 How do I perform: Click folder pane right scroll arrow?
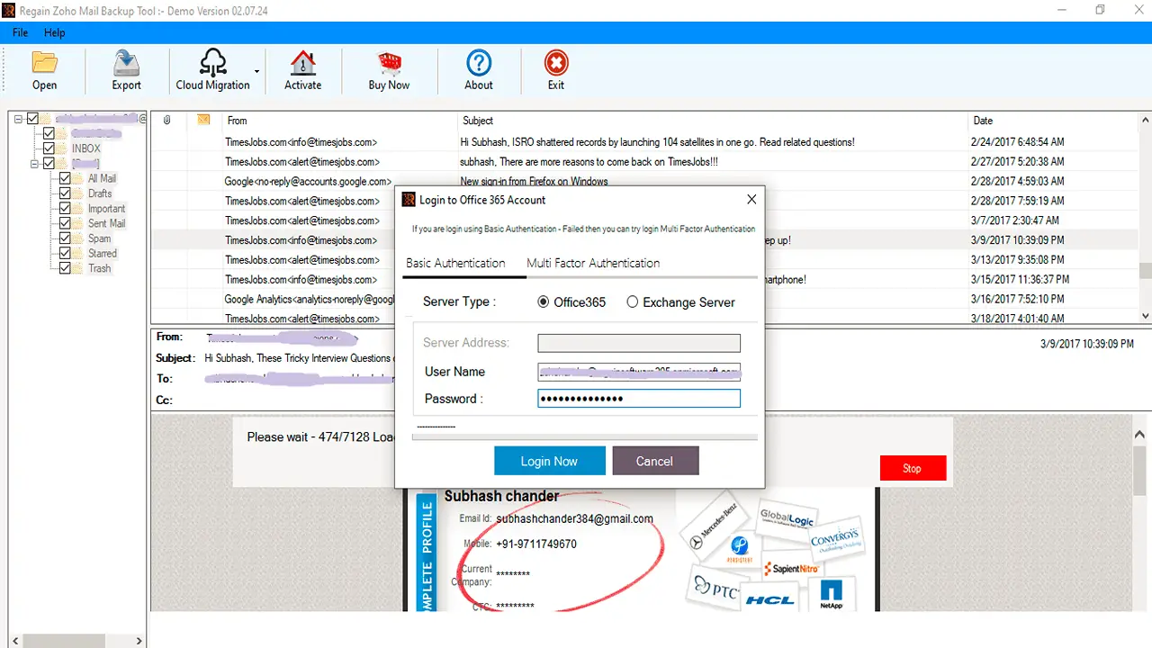click(139, 641)
